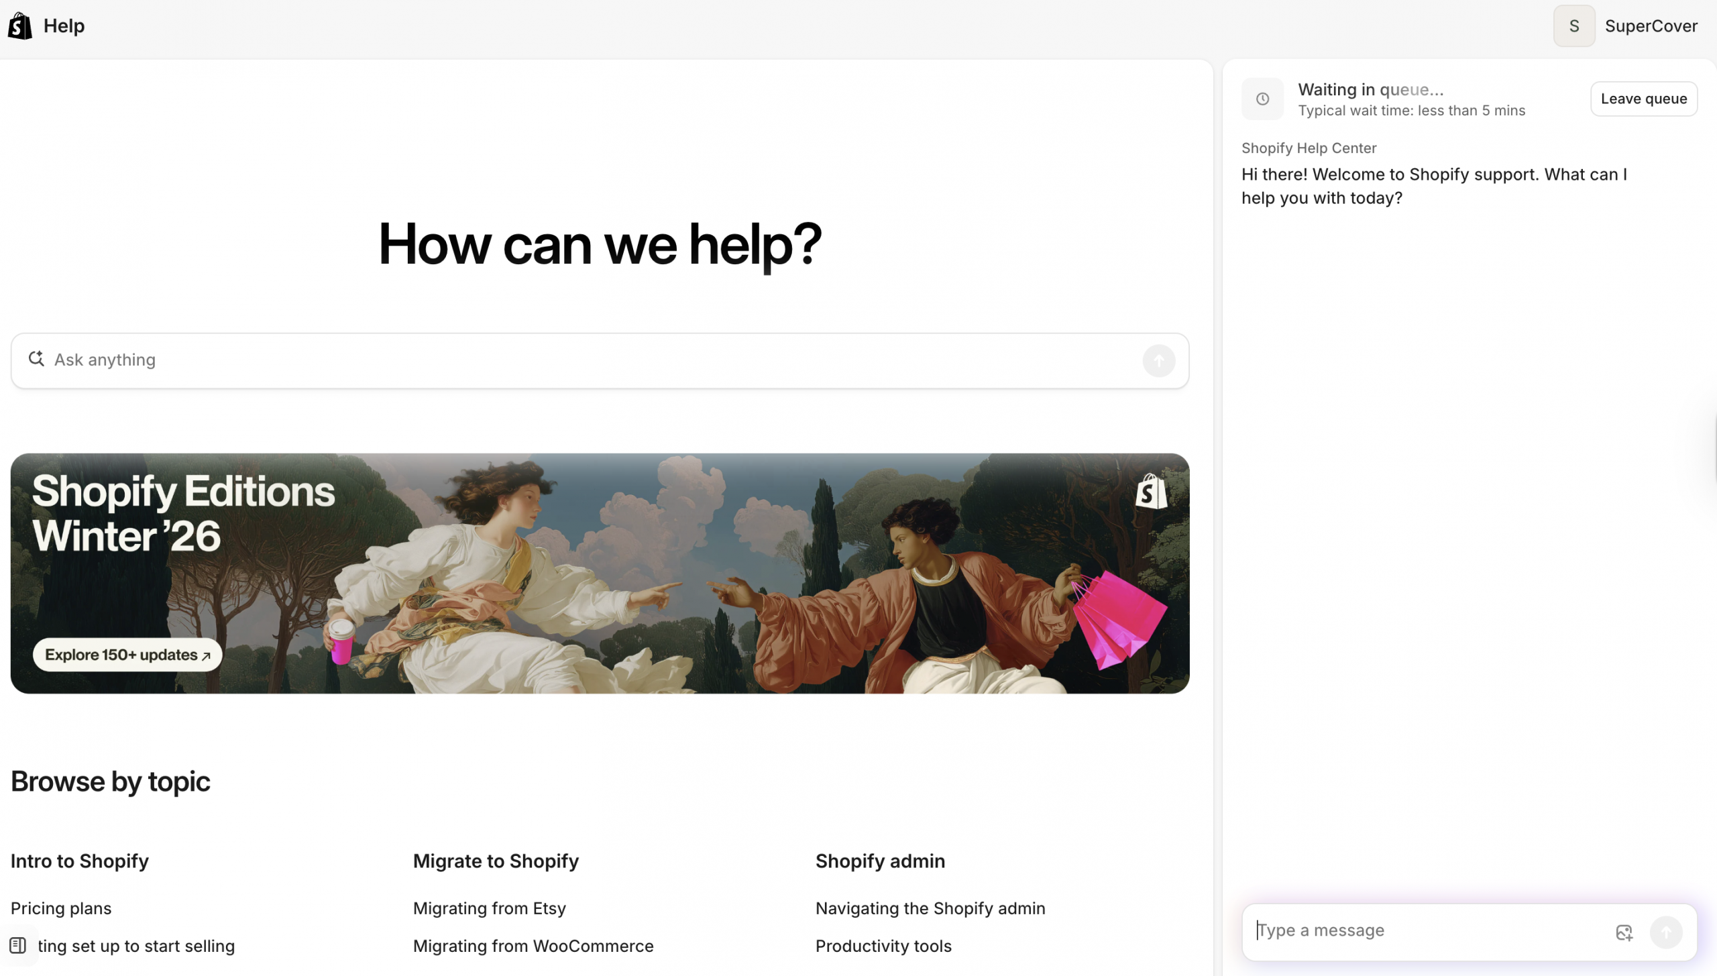The height and width of the screenshot is (976, 1717).
Task: Click the Browse by topic heading
Action: pos(111,782)
